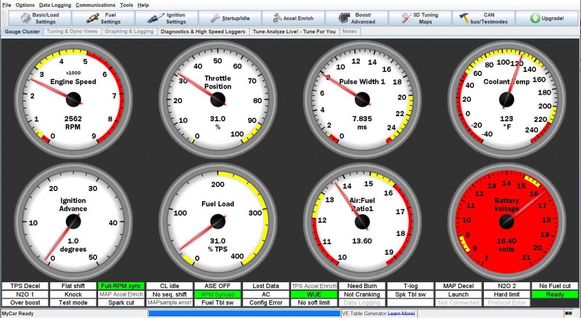
Task: Open Ignition Settings spark plug icon
Action: tap(156, 18)
